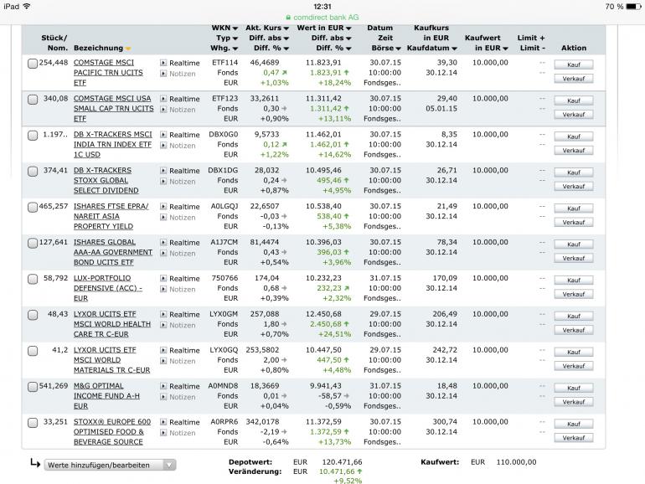Screen dimensions: 645x484
Task: Open Realtime icon for LYXOR WORLD MATERIALS
Action: tap(163, 350)
